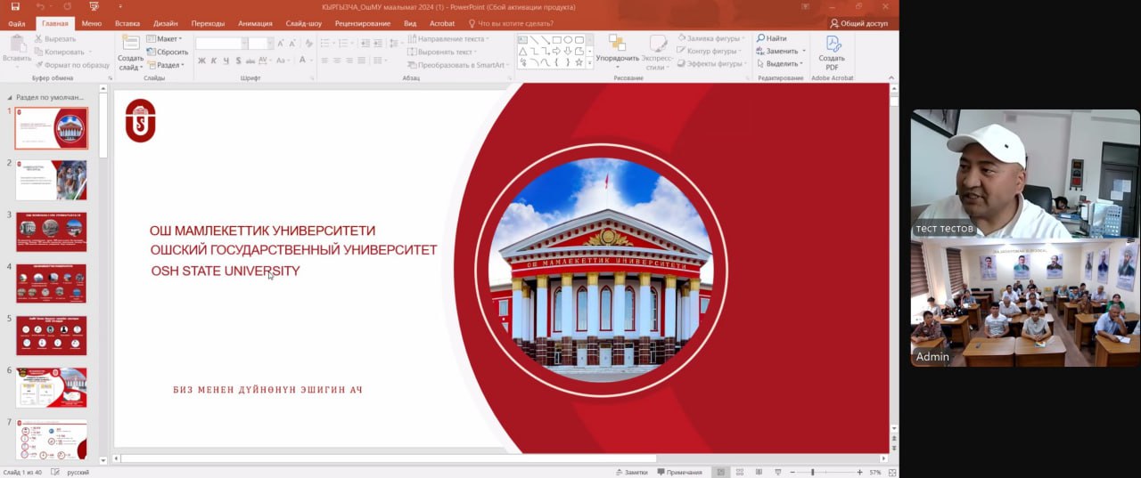1141x478 pixels.
Task: Switch to the Анимация tab
Action: (256, 23)
